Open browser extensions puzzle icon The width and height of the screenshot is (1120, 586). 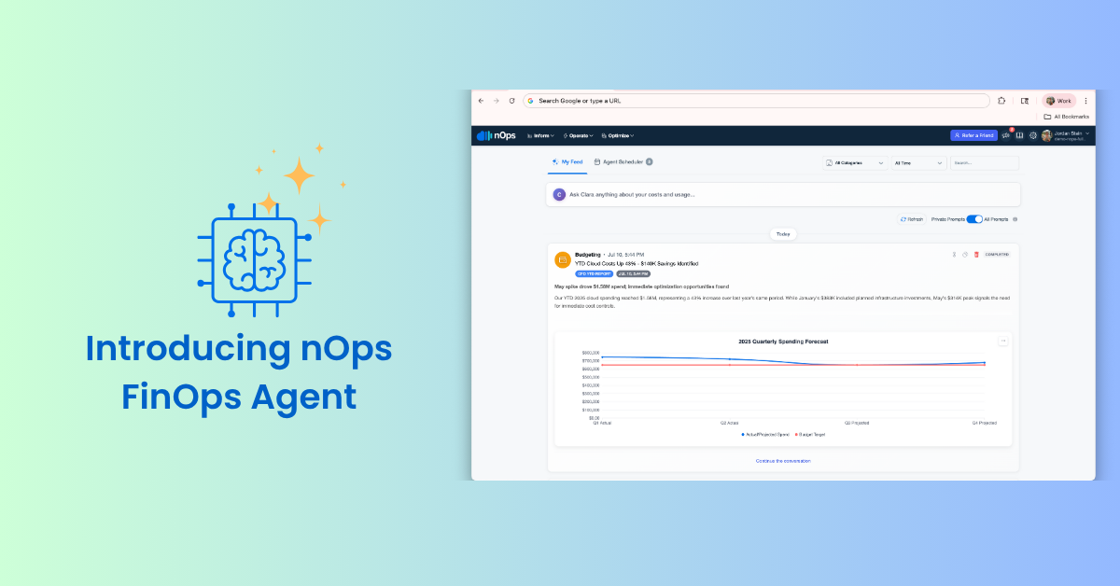pyautogui.click(x=1001, y=101)
